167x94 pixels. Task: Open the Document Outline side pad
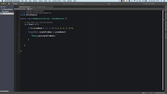pyautogui.click(x=166, y=26)
